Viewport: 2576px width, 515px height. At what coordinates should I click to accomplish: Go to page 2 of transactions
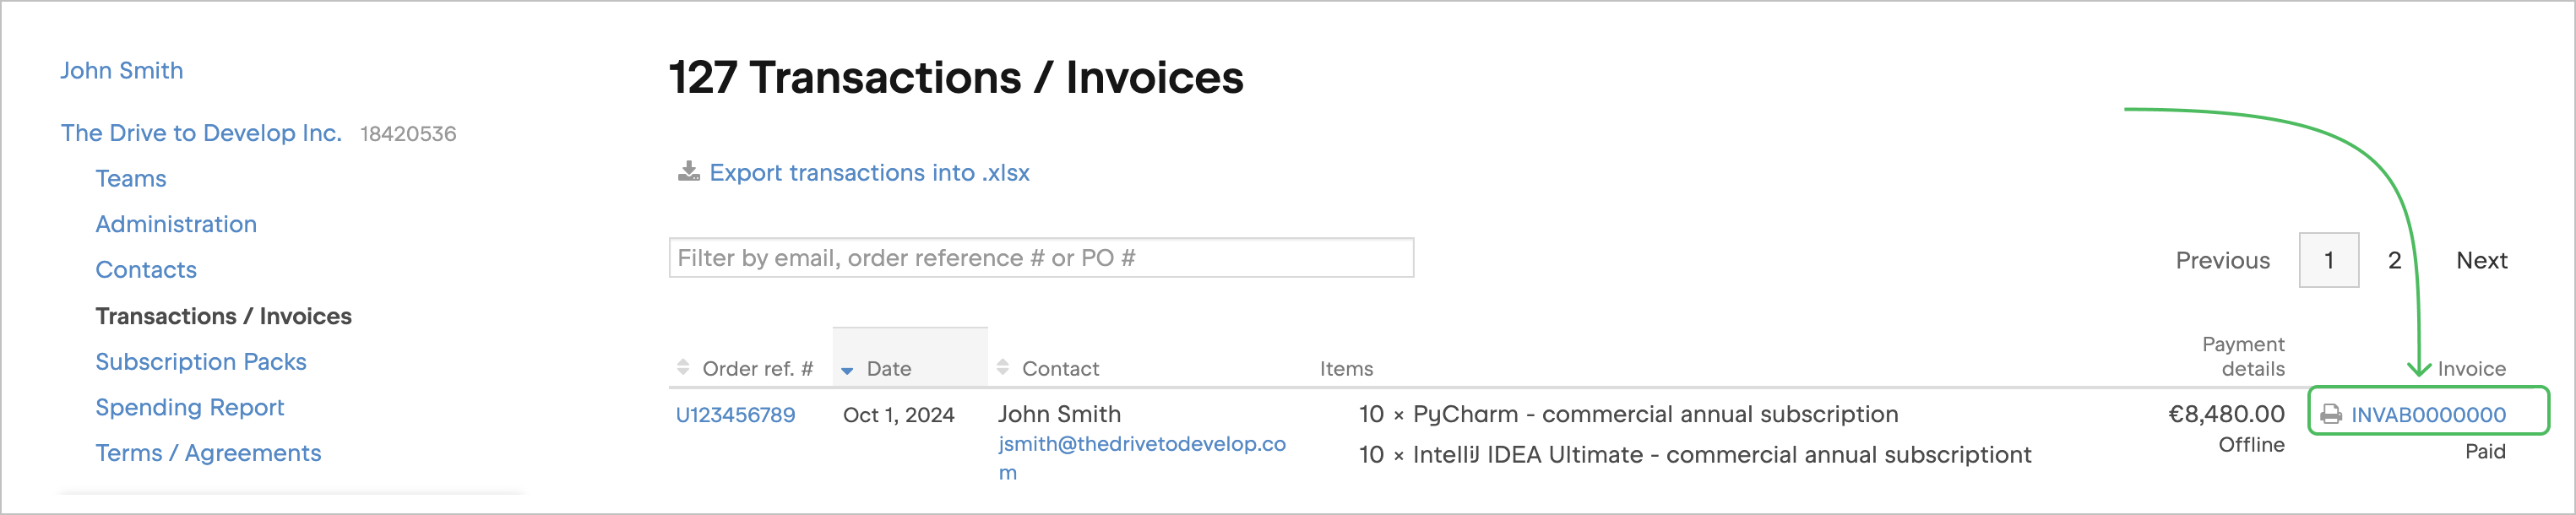point(2394,261)
